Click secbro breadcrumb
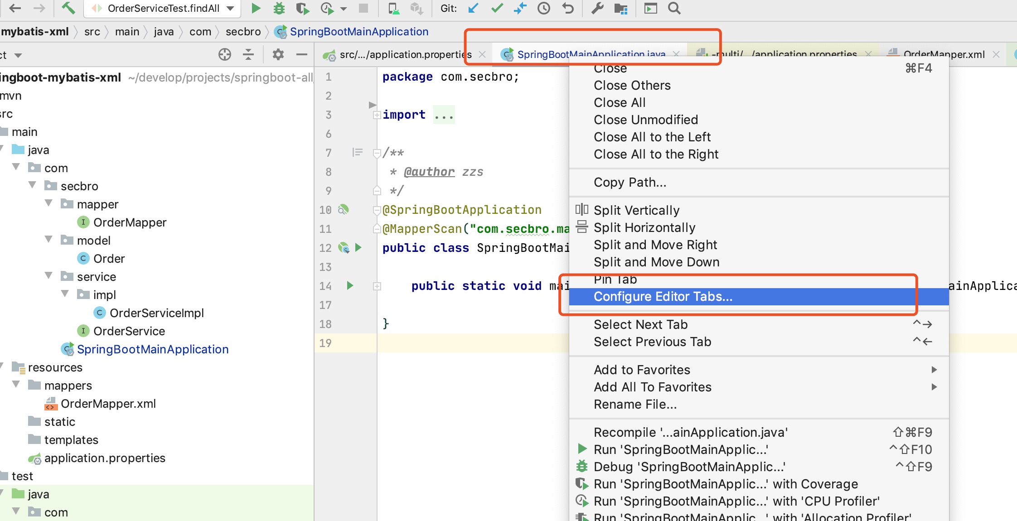 243,32
